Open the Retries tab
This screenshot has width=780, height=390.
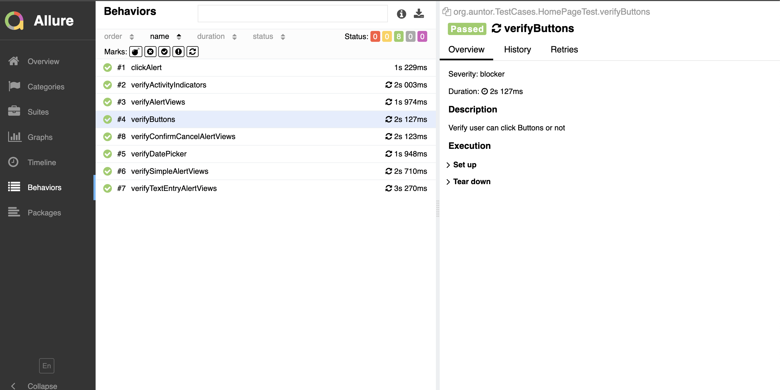click(x=564, y=49)
